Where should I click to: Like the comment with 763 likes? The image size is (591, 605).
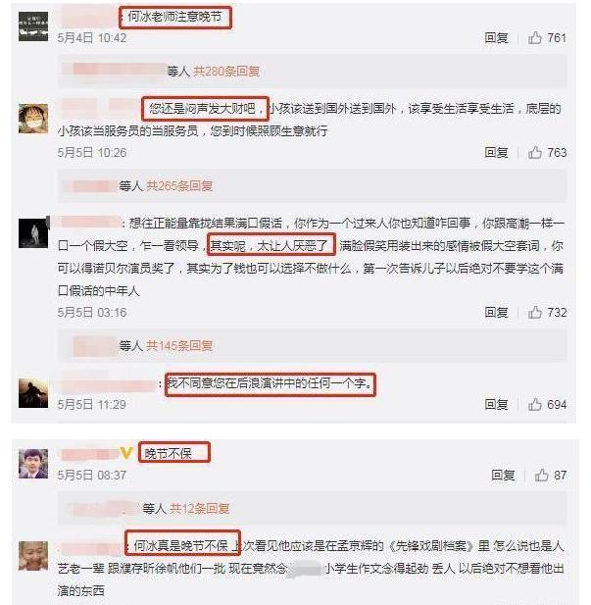[x=535, y=152]
